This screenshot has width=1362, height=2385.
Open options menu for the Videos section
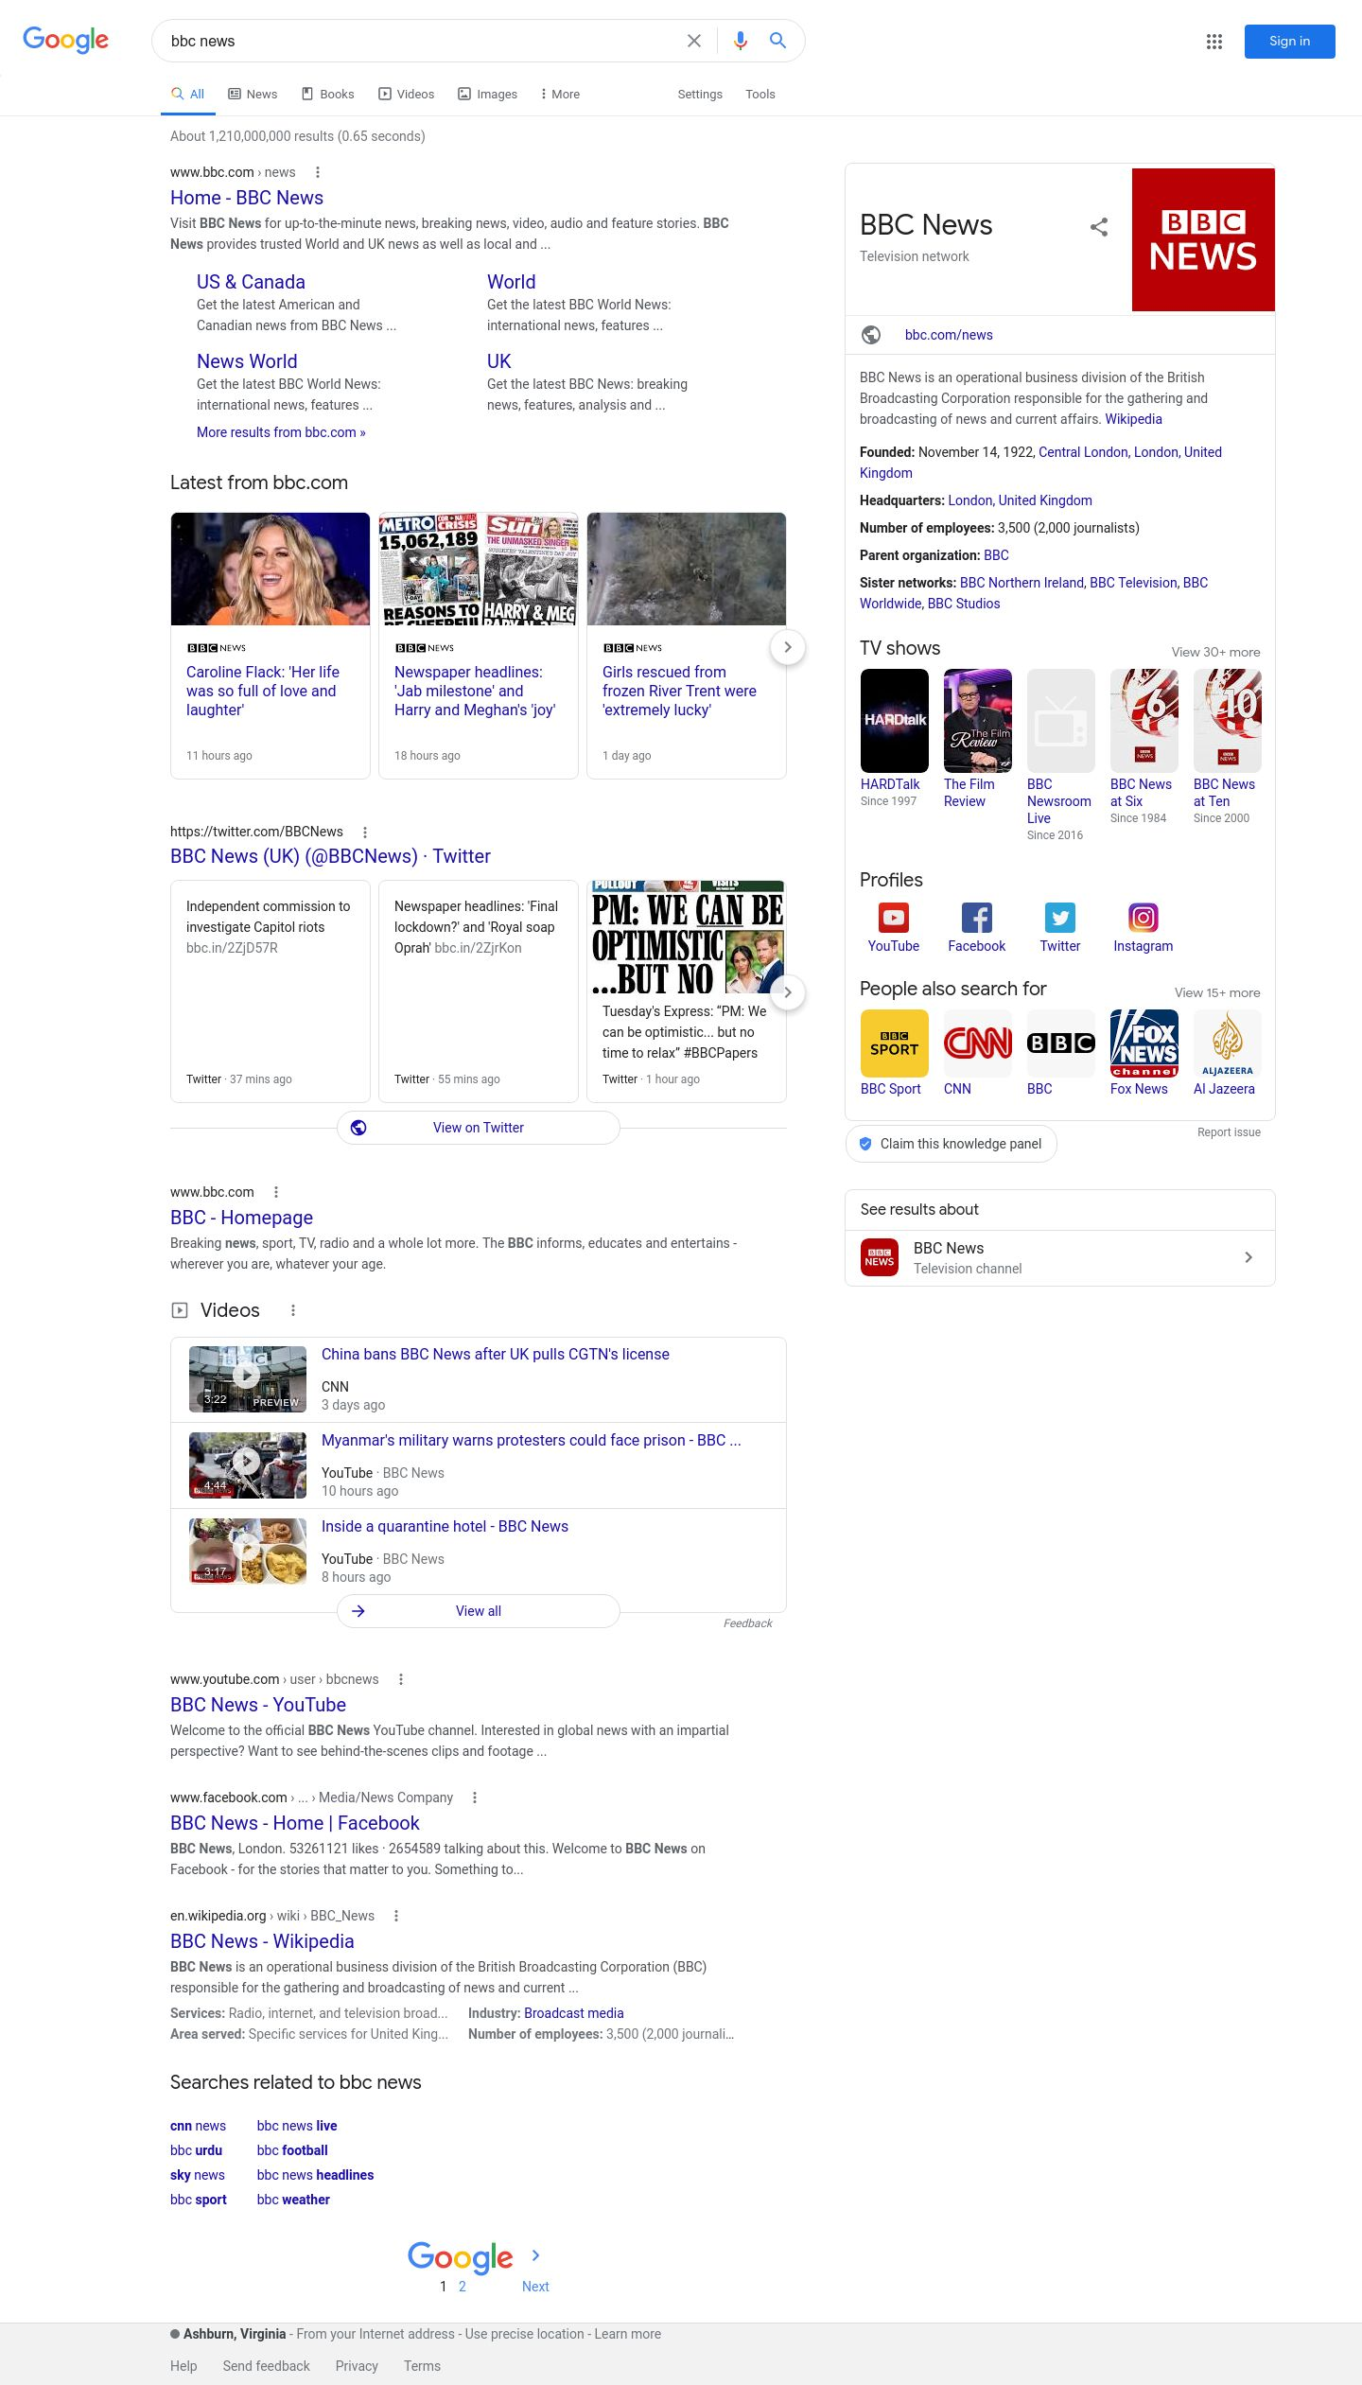(293, 1310)
